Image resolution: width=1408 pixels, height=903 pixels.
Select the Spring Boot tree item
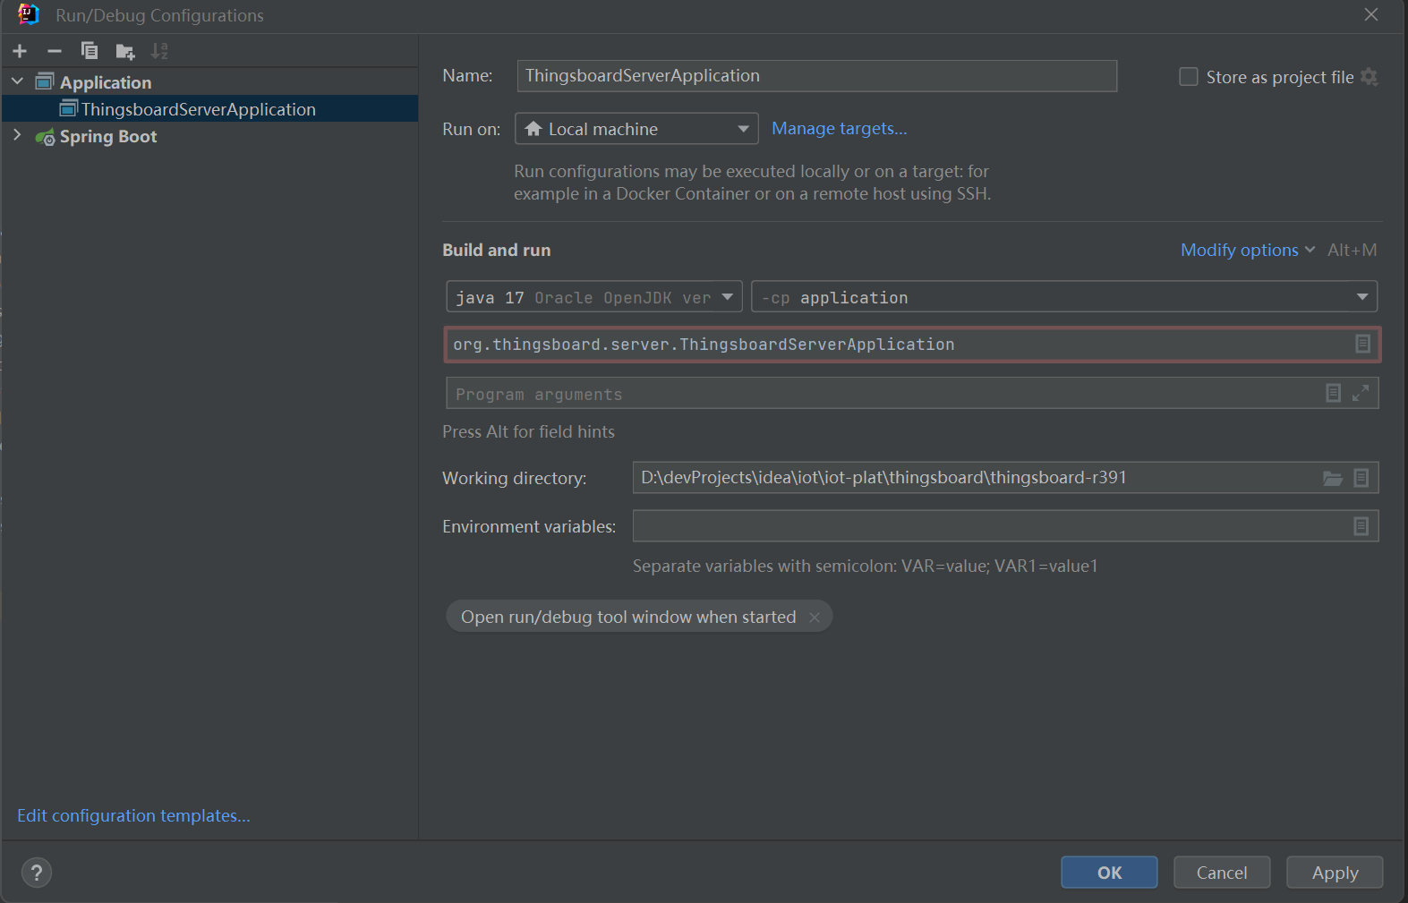point(107,136)
